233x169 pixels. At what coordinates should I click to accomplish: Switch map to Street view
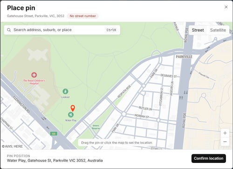click(x=198, y=30)
